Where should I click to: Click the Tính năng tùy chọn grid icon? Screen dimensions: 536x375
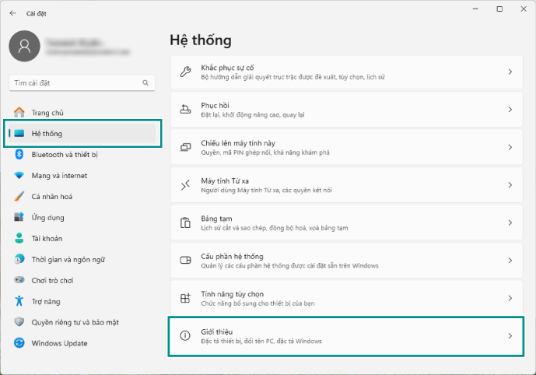coord(185,298)
